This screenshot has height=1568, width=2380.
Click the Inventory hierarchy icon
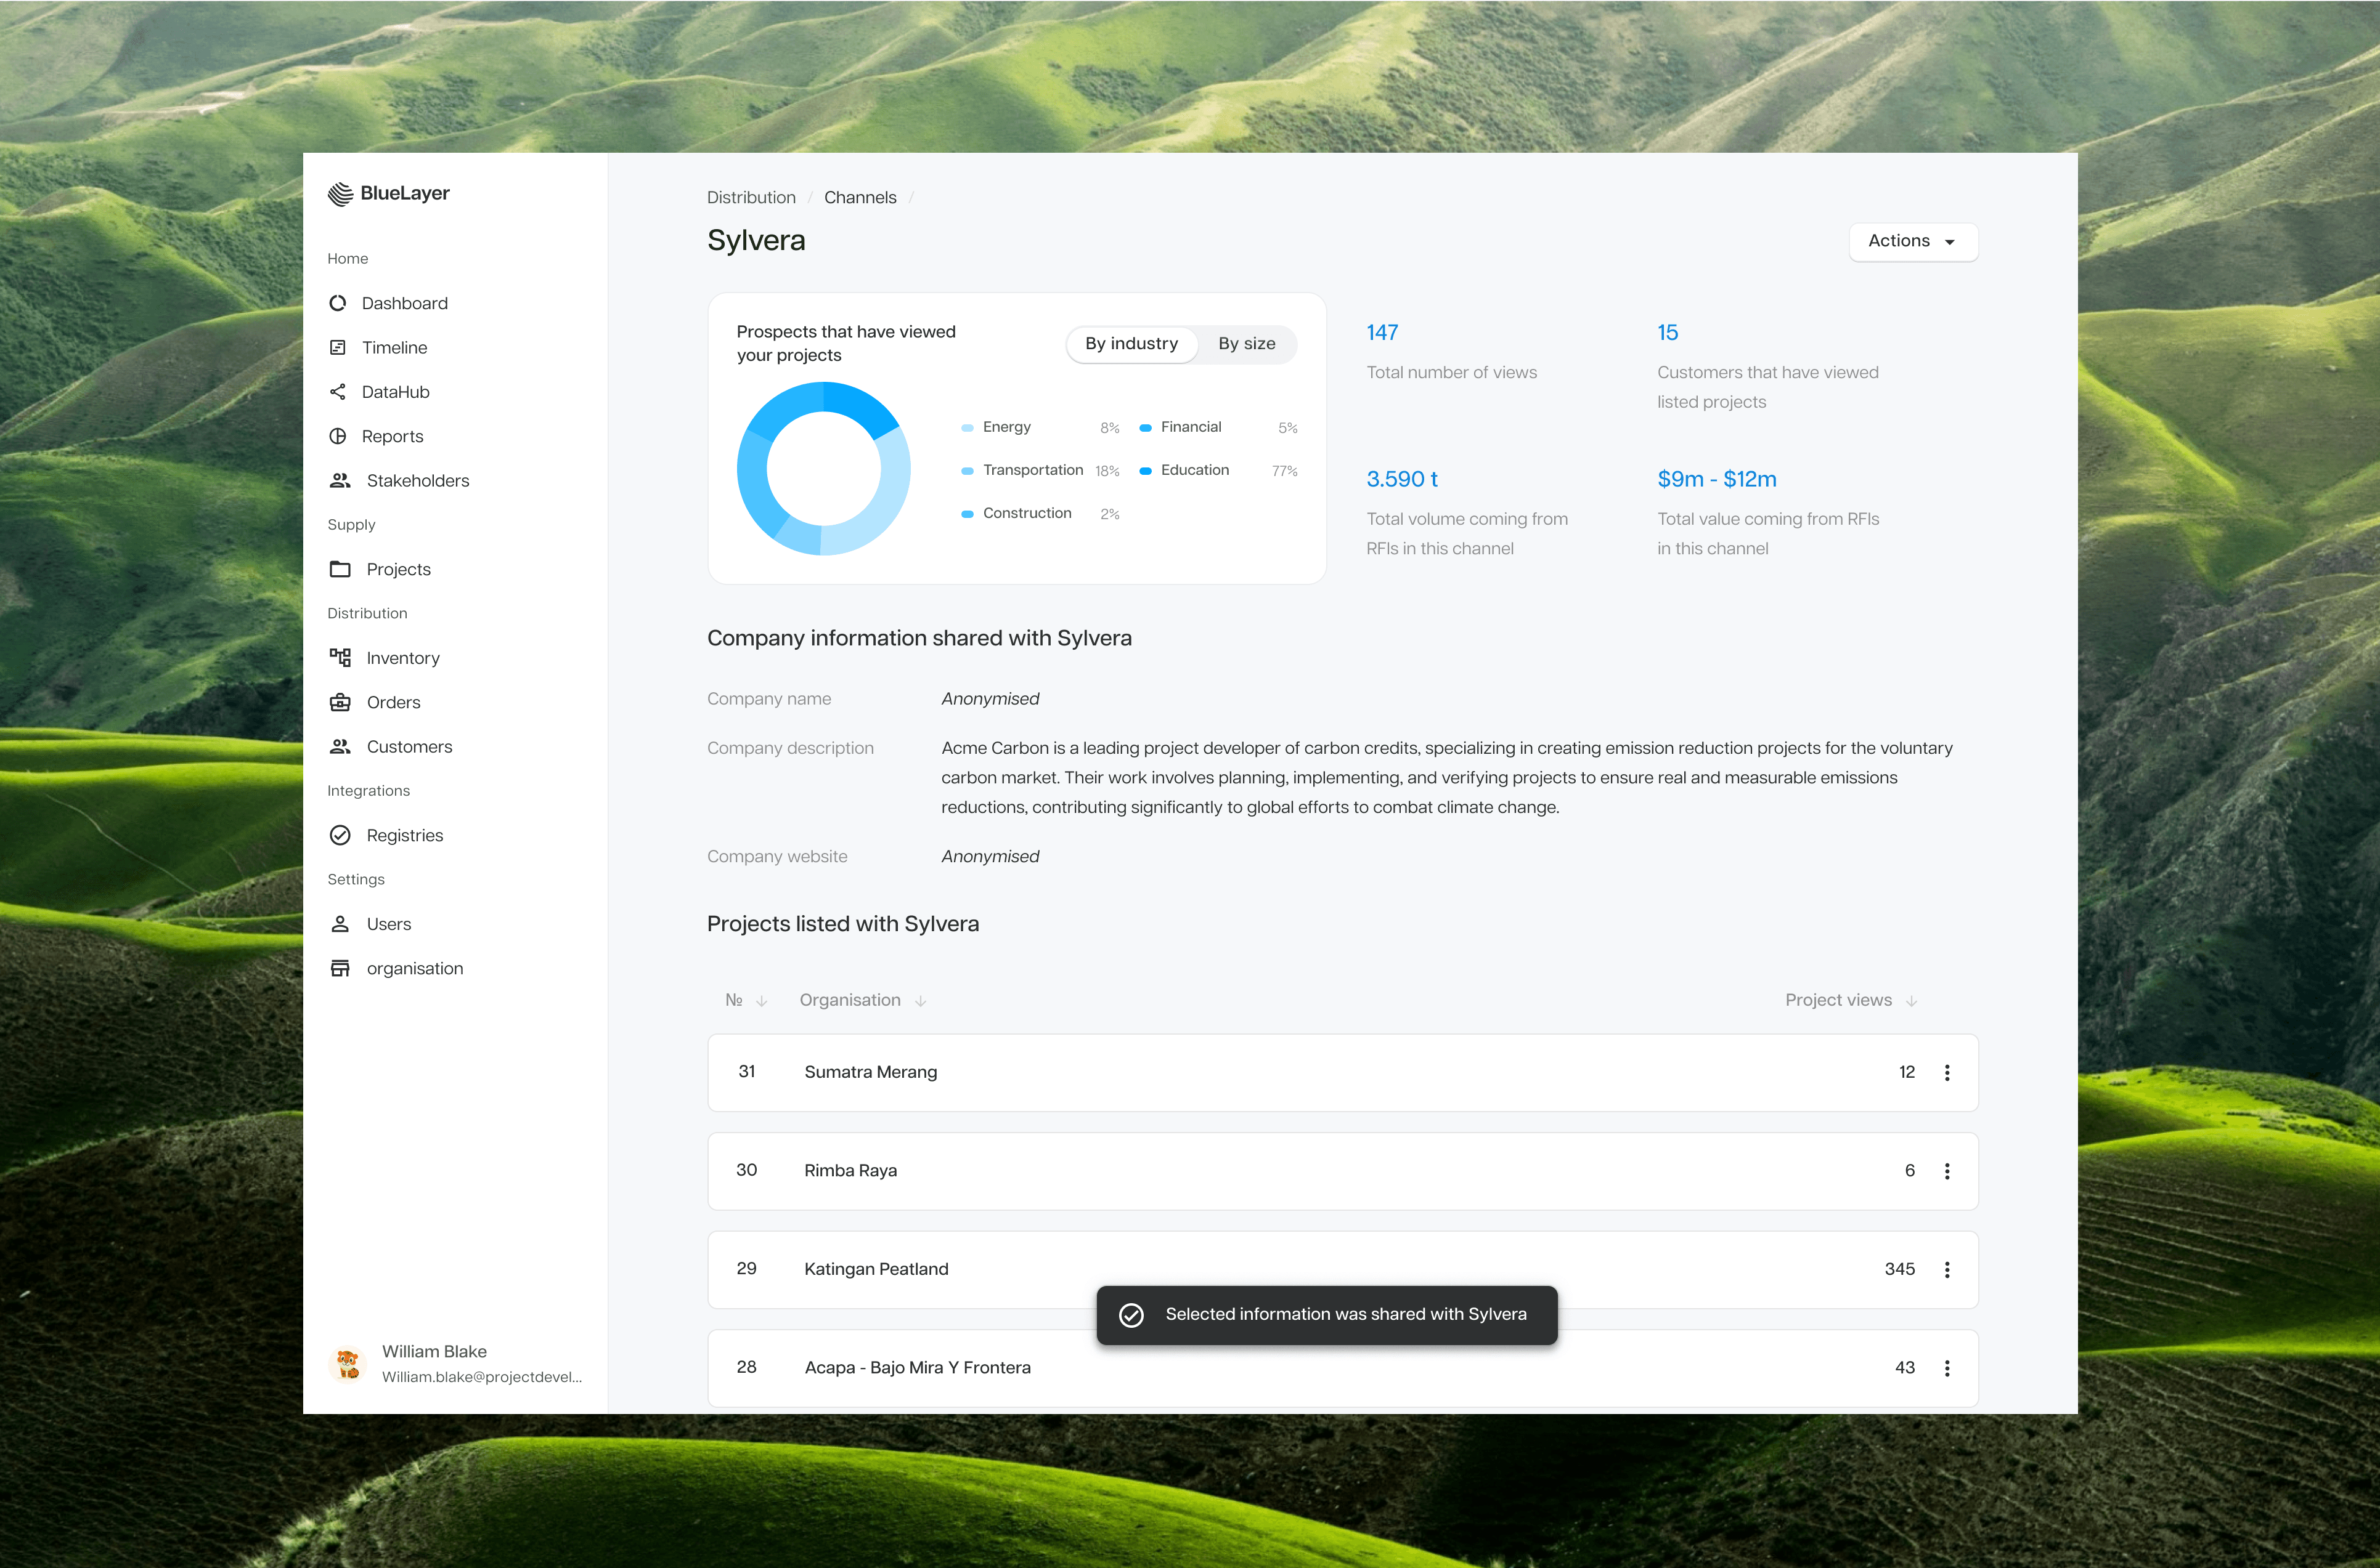[x=340, y=657]
